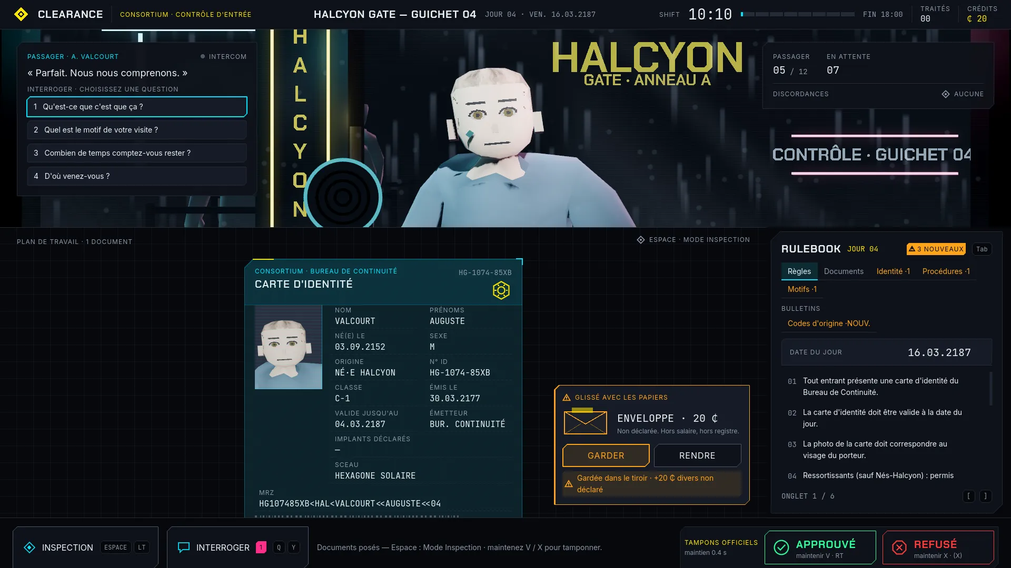
Task: Click the warning triangle beside 'Glissé avec les papiers'
Action: pyautogui.click(x=567, y=398)
